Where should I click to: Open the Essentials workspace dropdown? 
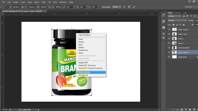[x=191, y=7]
